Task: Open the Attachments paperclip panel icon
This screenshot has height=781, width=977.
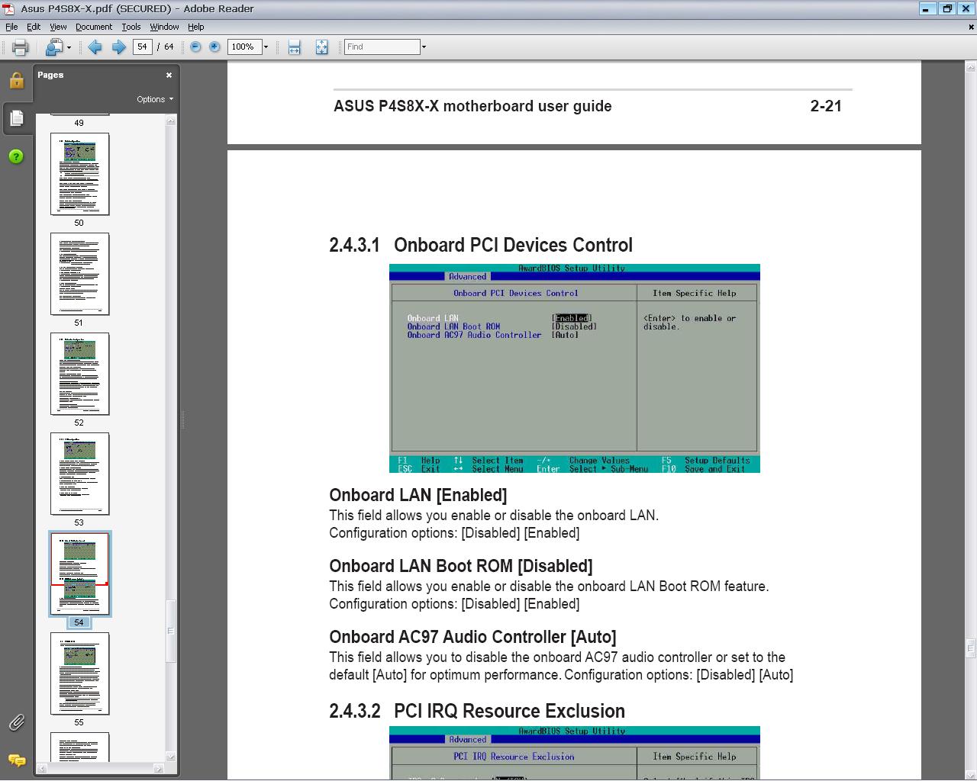Action: pos(16,722)
